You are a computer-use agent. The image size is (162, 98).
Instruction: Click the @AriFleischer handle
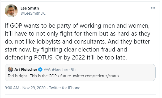[x=56, y=70]
